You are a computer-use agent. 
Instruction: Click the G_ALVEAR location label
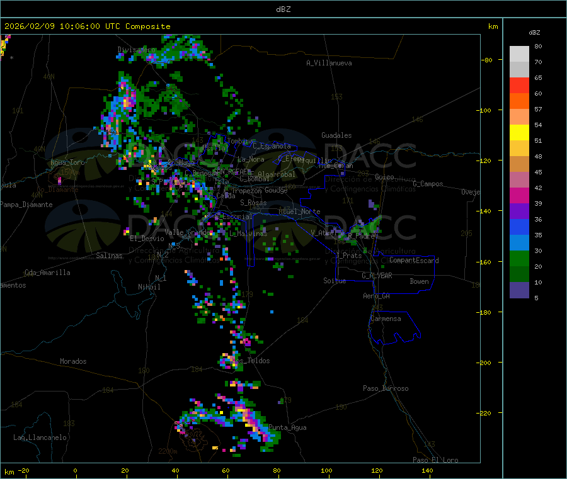tap(377, 276)
